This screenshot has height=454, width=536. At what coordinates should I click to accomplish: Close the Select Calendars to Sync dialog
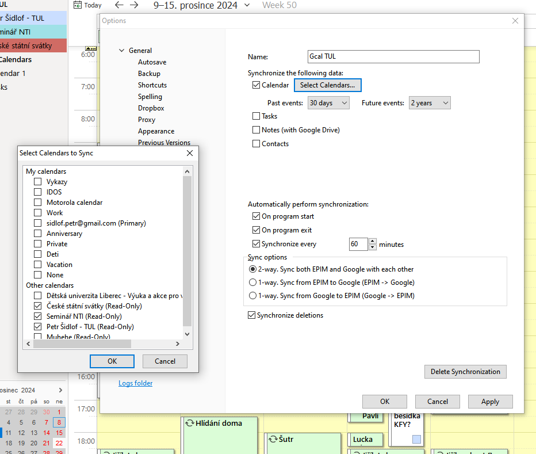(190, 153)
